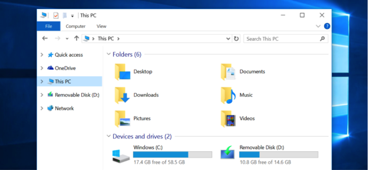Open the Videos folder icon
The width and height of the screenshot is (368, 170).
228,119
